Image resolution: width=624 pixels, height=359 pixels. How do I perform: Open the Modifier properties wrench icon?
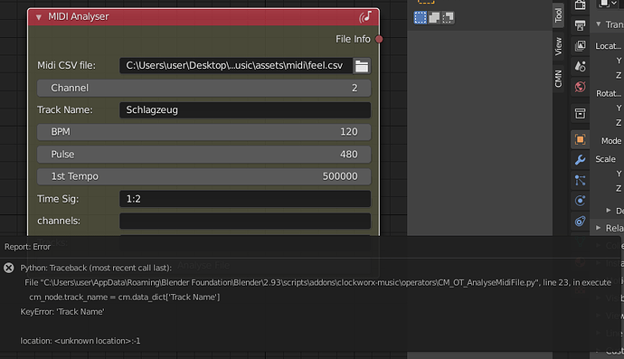580,159
